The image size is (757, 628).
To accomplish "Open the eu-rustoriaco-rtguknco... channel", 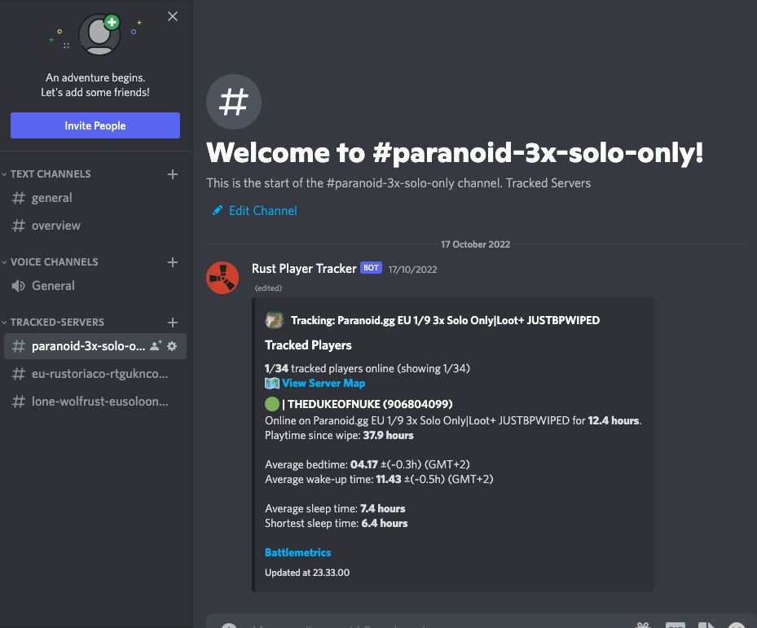I will pos(95,374).
